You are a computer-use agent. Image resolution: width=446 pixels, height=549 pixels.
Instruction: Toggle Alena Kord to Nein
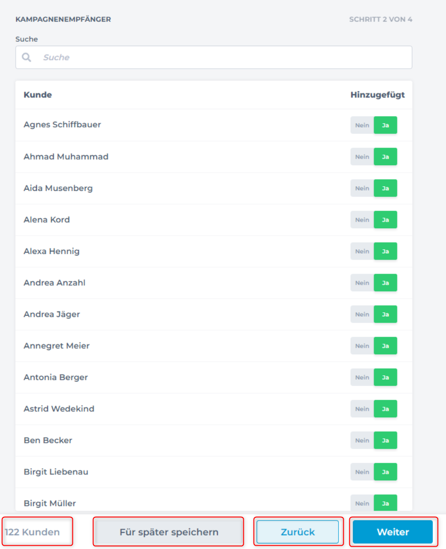tap(362, 220)
